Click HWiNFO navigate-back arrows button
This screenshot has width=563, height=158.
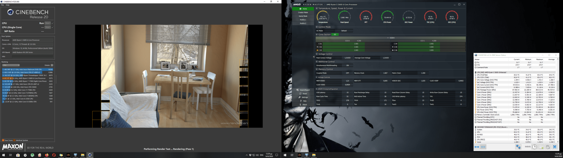pos(477,147)
